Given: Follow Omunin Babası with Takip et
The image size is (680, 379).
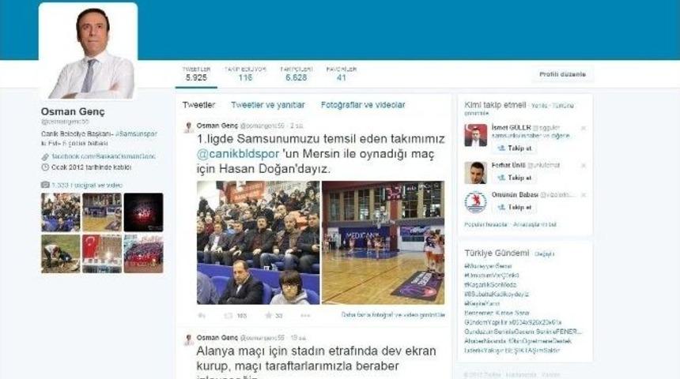Looking at the screenshot, I should (x=514, y=207).
